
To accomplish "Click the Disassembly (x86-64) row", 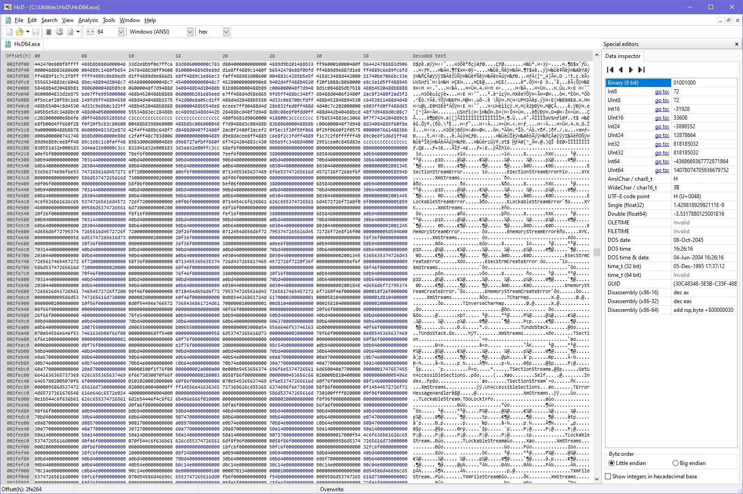I will [672, 310].
